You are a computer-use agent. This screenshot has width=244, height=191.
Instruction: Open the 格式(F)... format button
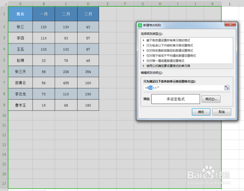click(211, 99)
